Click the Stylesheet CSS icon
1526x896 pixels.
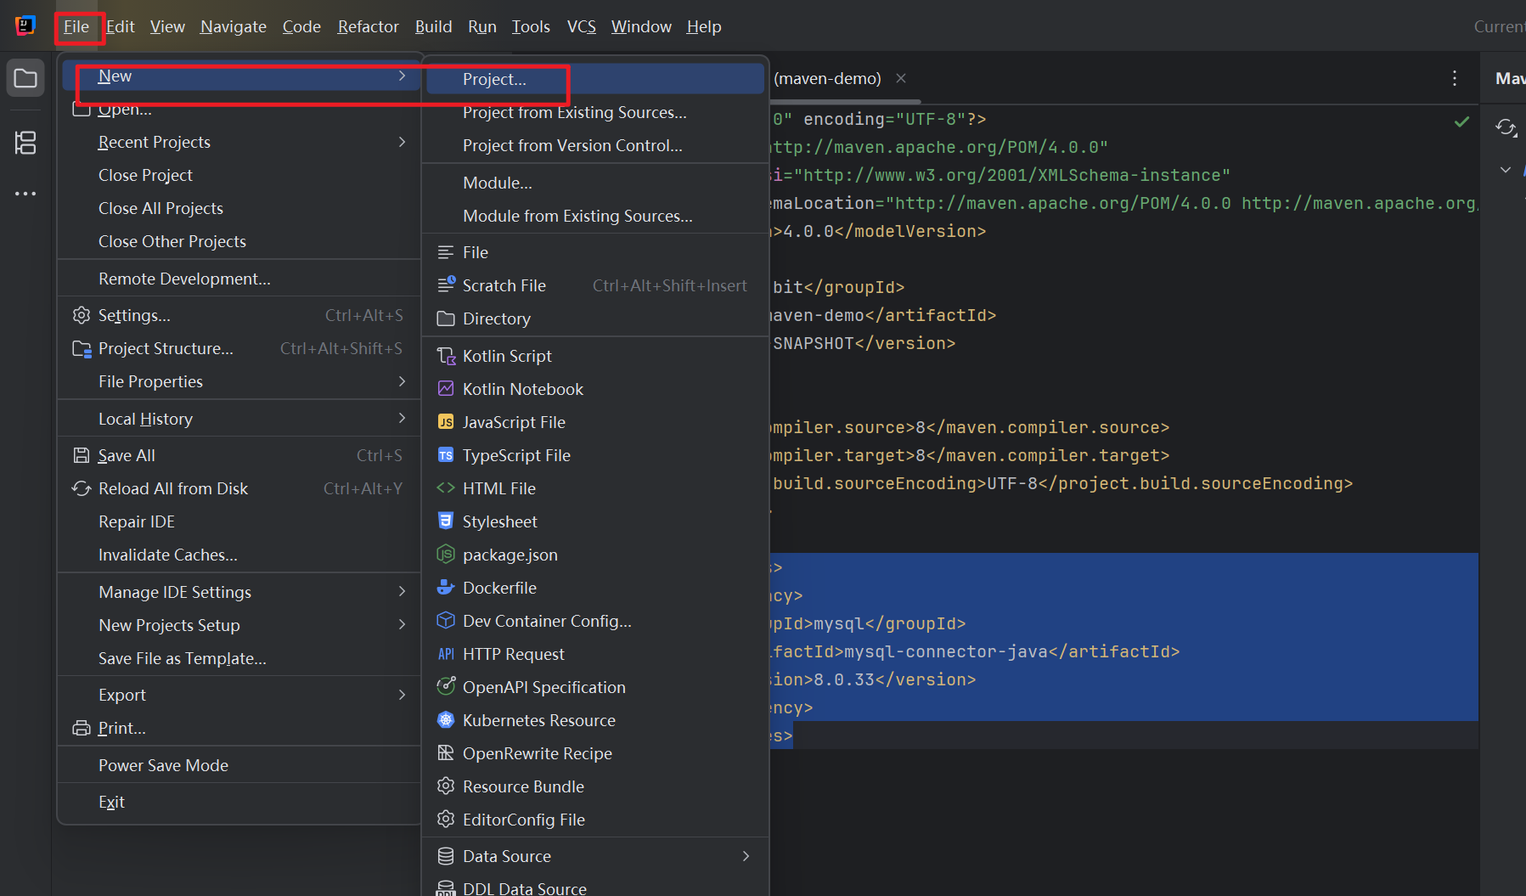446,520
